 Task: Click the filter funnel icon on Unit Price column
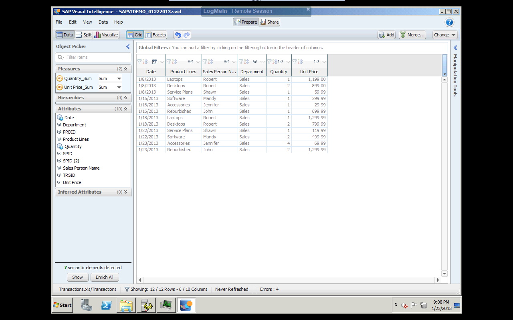pos(295,62)
